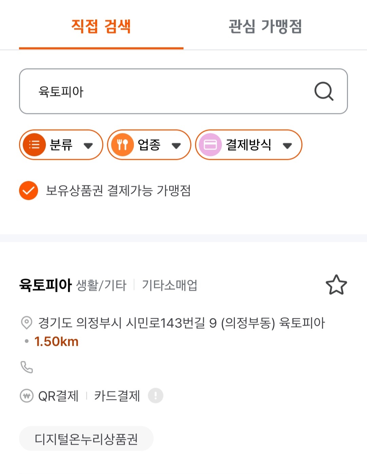This screenshot has width=367, height=474.
Task: Click the map pin location icon
Action: click(x=27, y=323)
